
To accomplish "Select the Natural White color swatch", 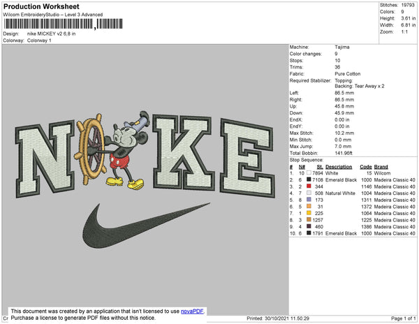I will 309,193.
